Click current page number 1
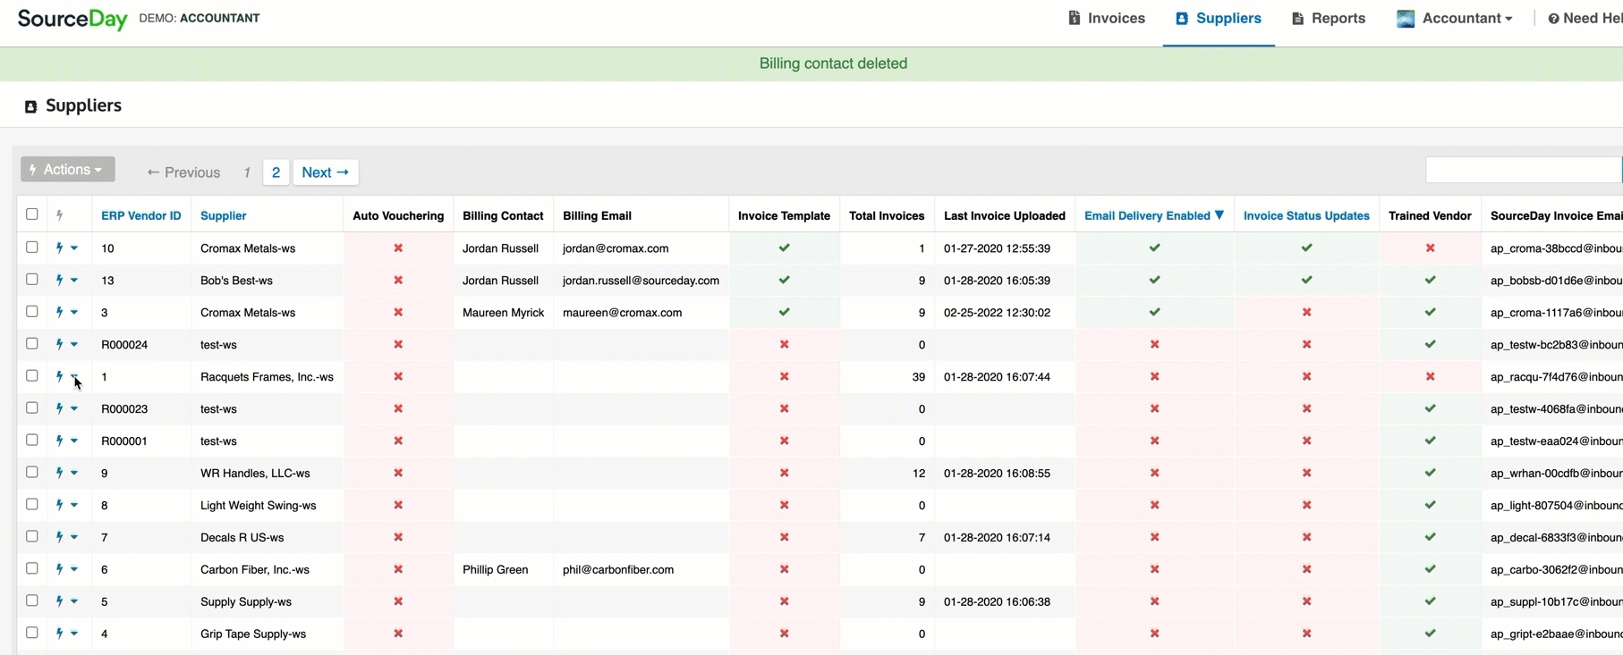1623x655 pixels. (247, 172)
